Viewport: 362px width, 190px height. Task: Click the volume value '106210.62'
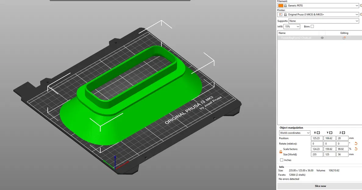point(334,171)
